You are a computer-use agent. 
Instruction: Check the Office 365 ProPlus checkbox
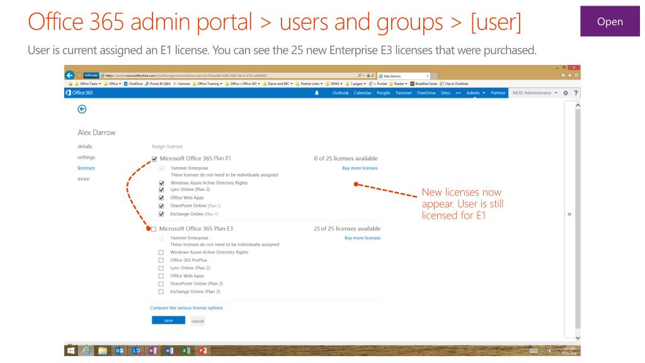(x=161, y=260)
